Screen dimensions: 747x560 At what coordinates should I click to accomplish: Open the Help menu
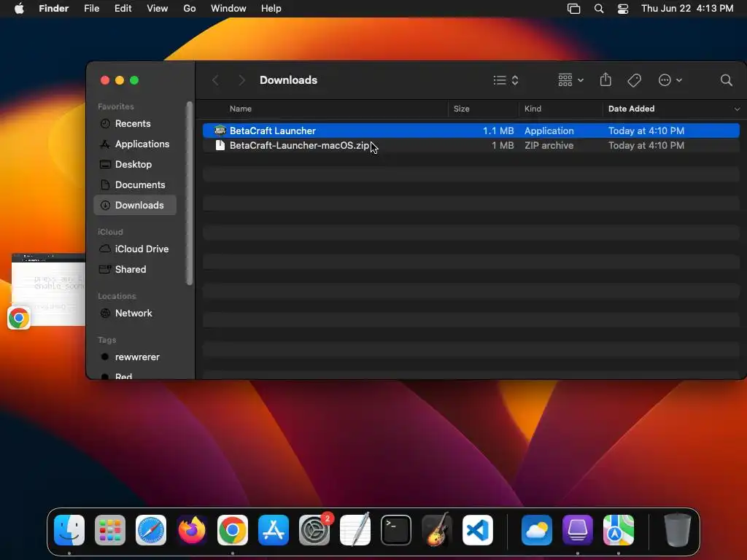point(271,9)
